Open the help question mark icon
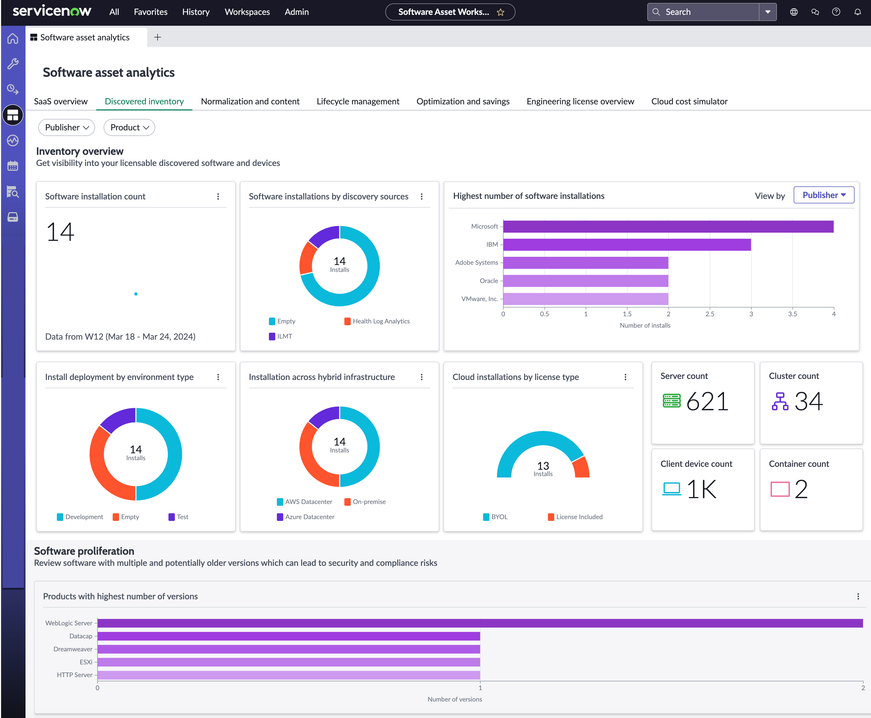871x718 pixels. point(836,12)
